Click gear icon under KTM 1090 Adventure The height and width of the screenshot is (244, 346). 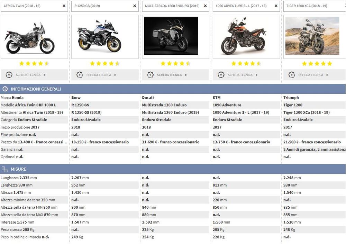coord(221,75)
